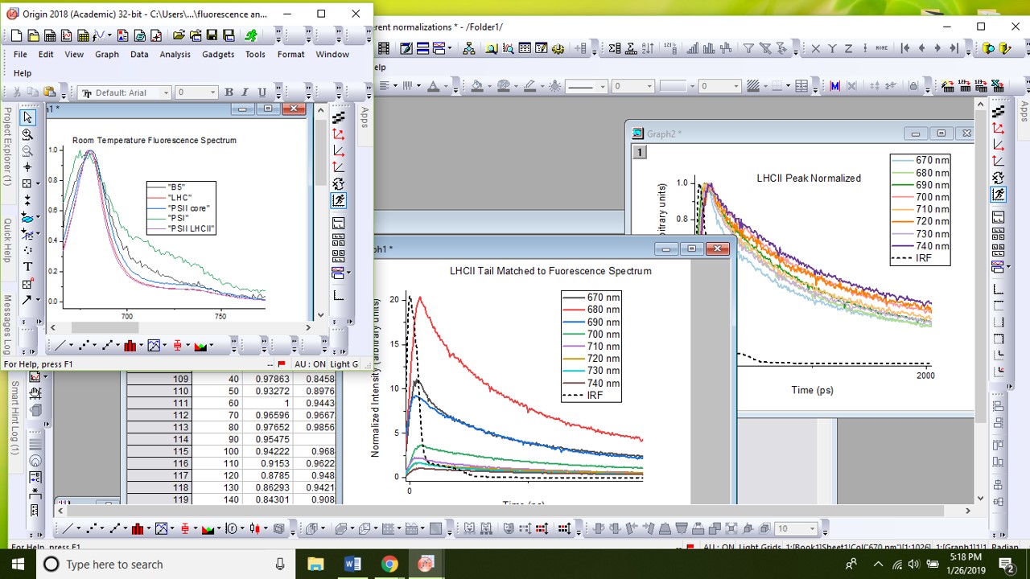Image resolution: width=1030 pixels, height=579 pixels.
Task: Select the Screen Reader crosshair tool
Action: [27, 167]
